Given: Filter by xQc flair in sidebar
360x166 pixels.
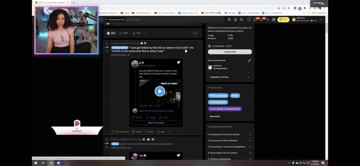Looking at the screenshot, I should pos(235,96).
